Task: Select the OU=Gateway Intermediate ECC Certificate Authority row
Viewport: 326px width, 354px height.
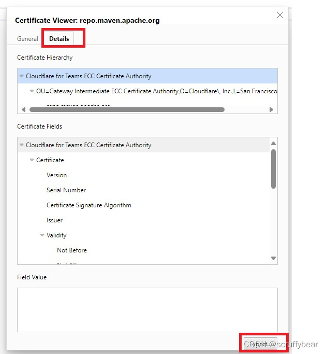Action: click(x=147, y=91)
